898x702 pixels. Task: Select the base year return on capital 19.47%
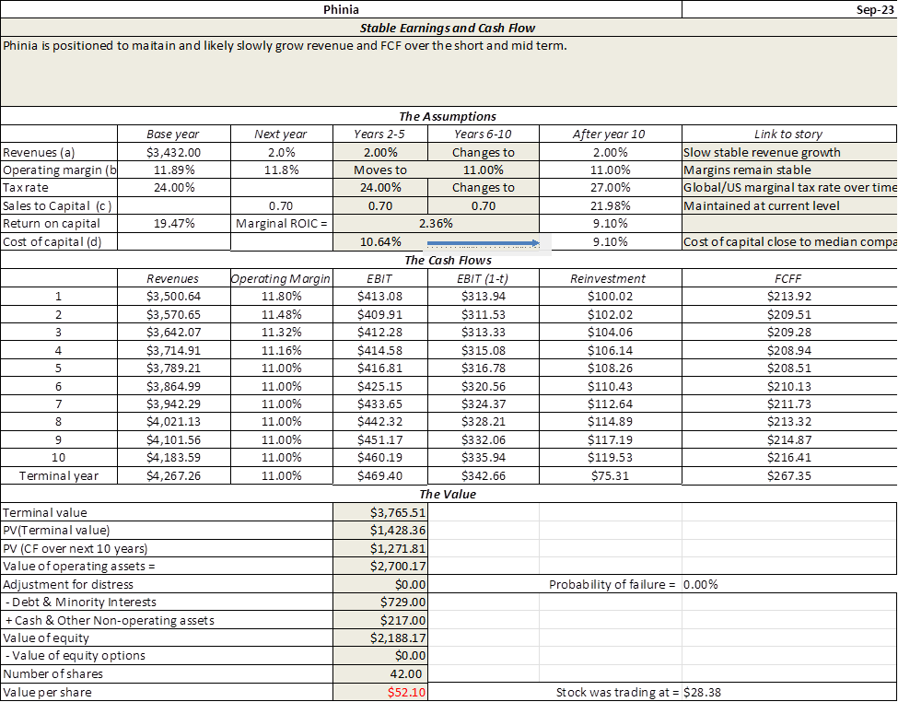pyautogui.click(x=173, y=223)
